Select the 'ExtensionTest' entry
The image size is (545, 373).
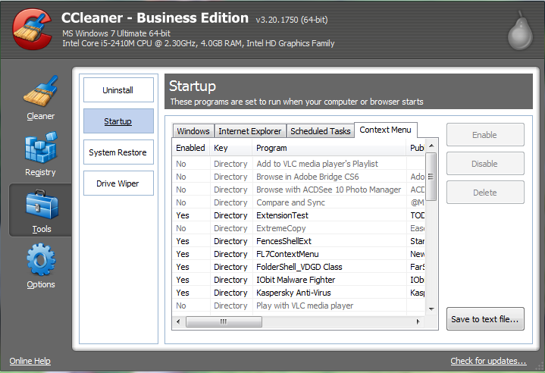point(299,215)
